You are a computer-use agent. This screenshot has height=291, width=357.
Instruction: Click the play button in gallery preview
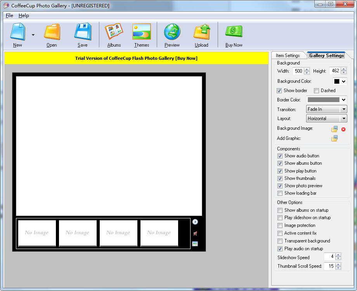[x=195, y=222]
